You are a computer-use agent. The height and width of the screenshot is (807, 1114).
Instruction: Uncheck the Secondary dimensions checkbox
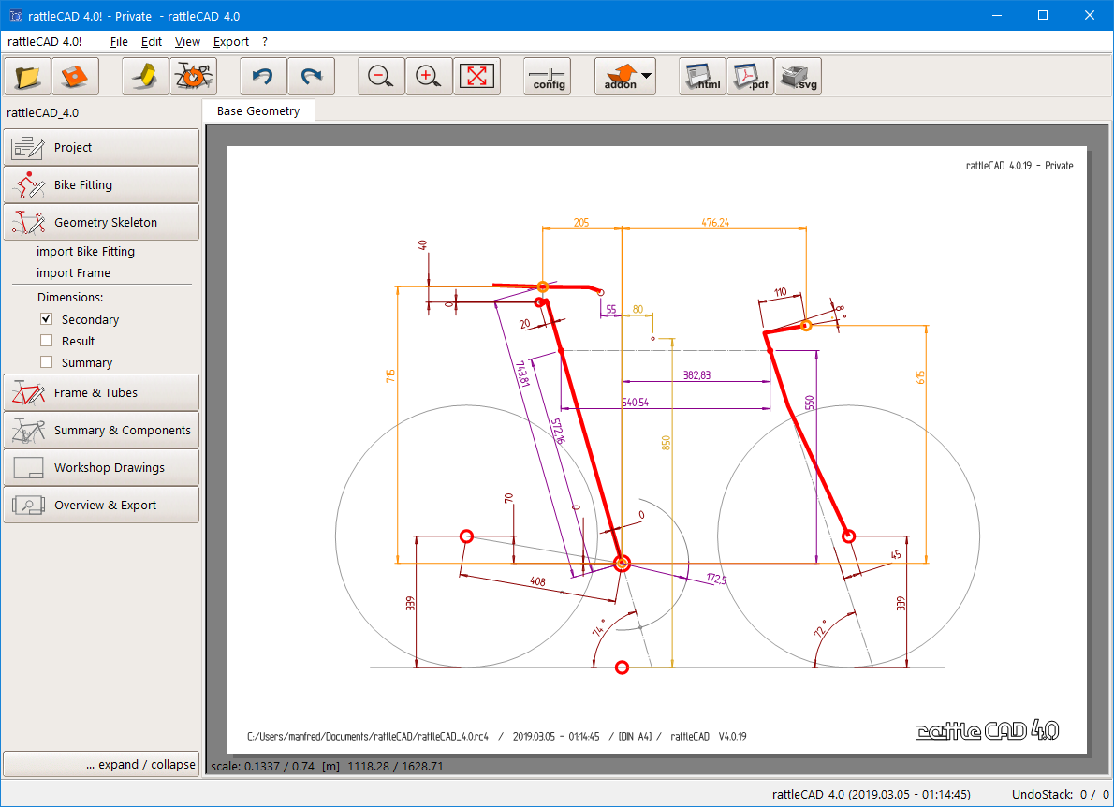tap(47, 319)
